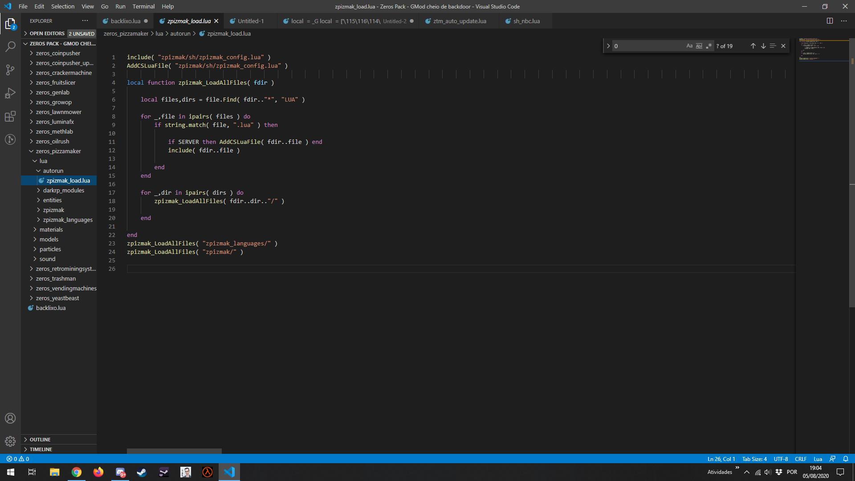Toggle Match Whole Word in find widget
This screenshot has width=855, height=481.
(699, 46)
